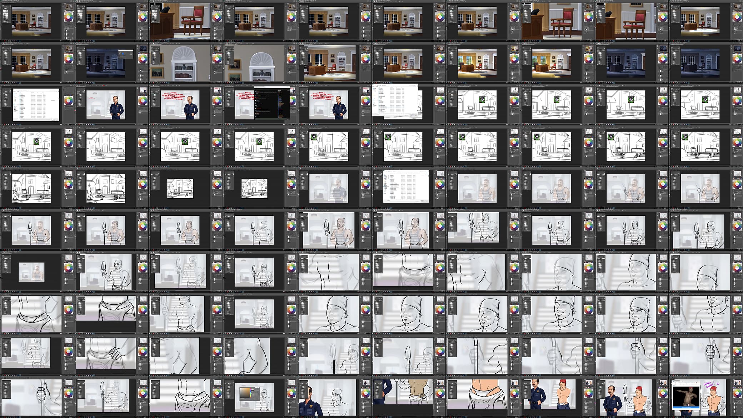Select the dark chat window overlapping the raffle canvas
The width and height of the screenshot is (743, 418).
(272, 103)
